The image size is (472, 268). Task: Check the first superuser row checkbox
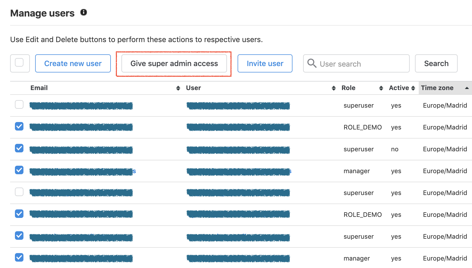pos(19,104)
